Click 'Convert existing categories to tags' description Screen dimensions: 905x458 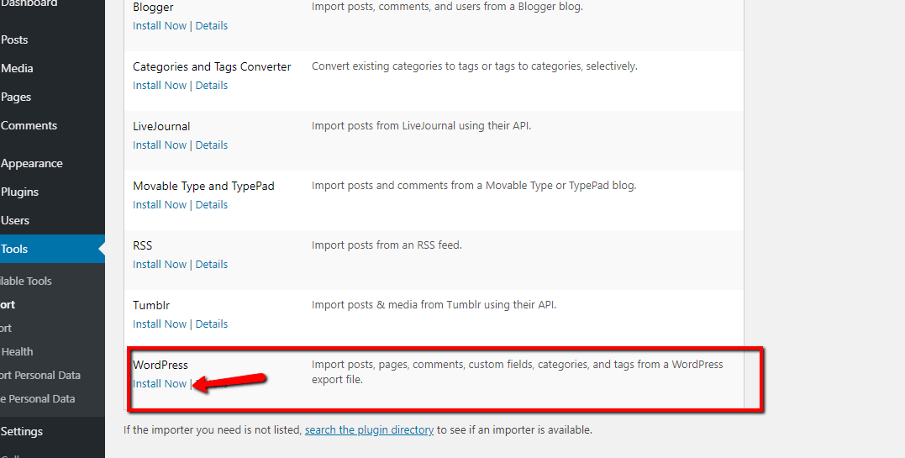point(475,66)
